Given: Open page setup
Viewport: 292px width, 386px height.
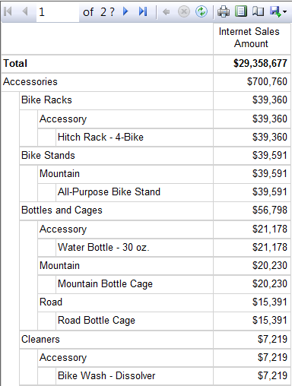Looking at the screenshot, I should 258,11.
